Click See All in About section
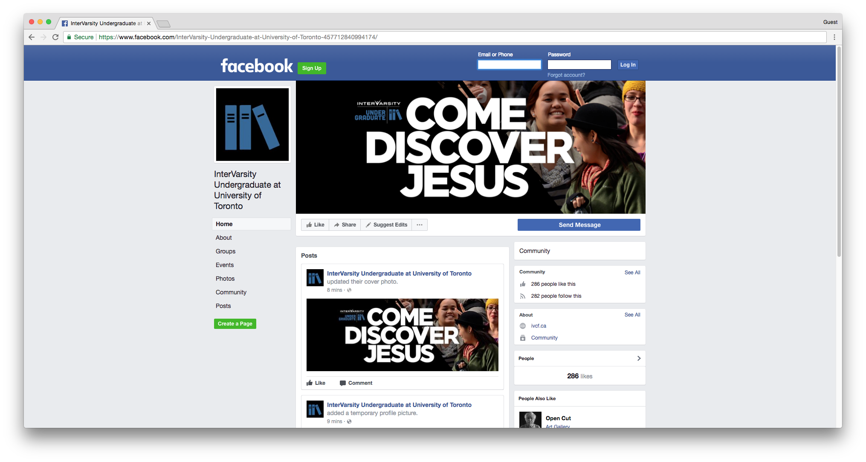This screenshot has height=462, width=866. (632, 315)
